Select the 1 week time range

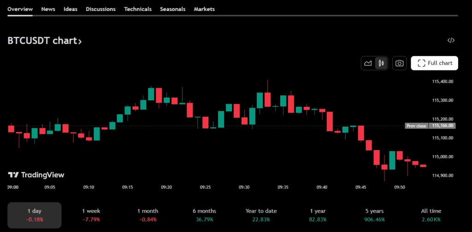click(x=92, y=215)
